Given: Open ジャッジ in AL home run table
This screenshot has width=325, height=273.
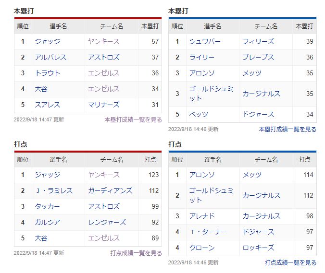Looking at the screenshot, I should click(48, 41).
